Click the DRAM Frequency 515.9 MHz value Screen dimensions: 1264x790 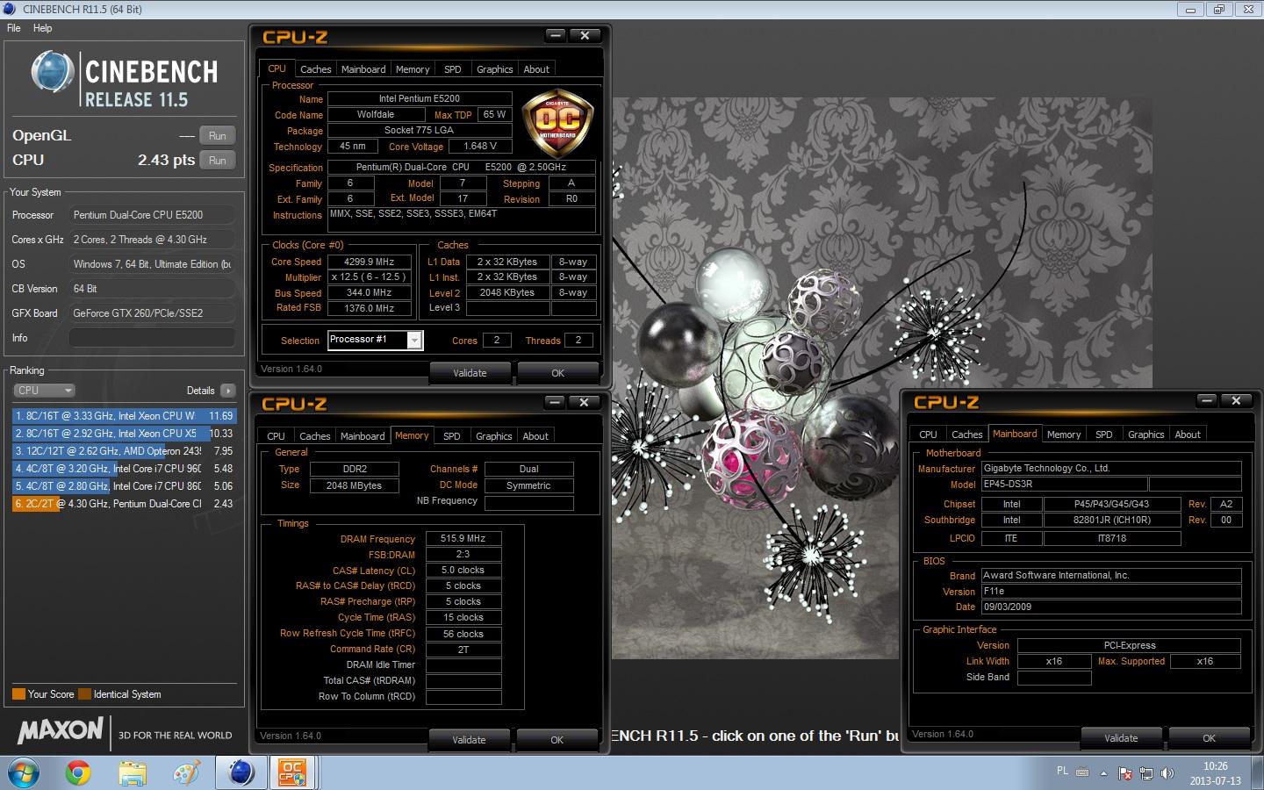(x=463, y=538)
